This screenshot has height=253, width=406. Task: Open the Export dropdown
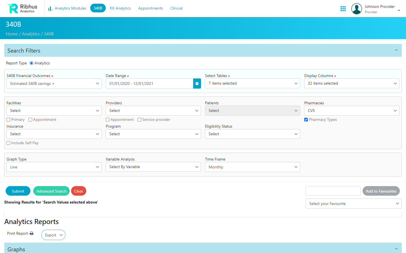tap(53, 235)
